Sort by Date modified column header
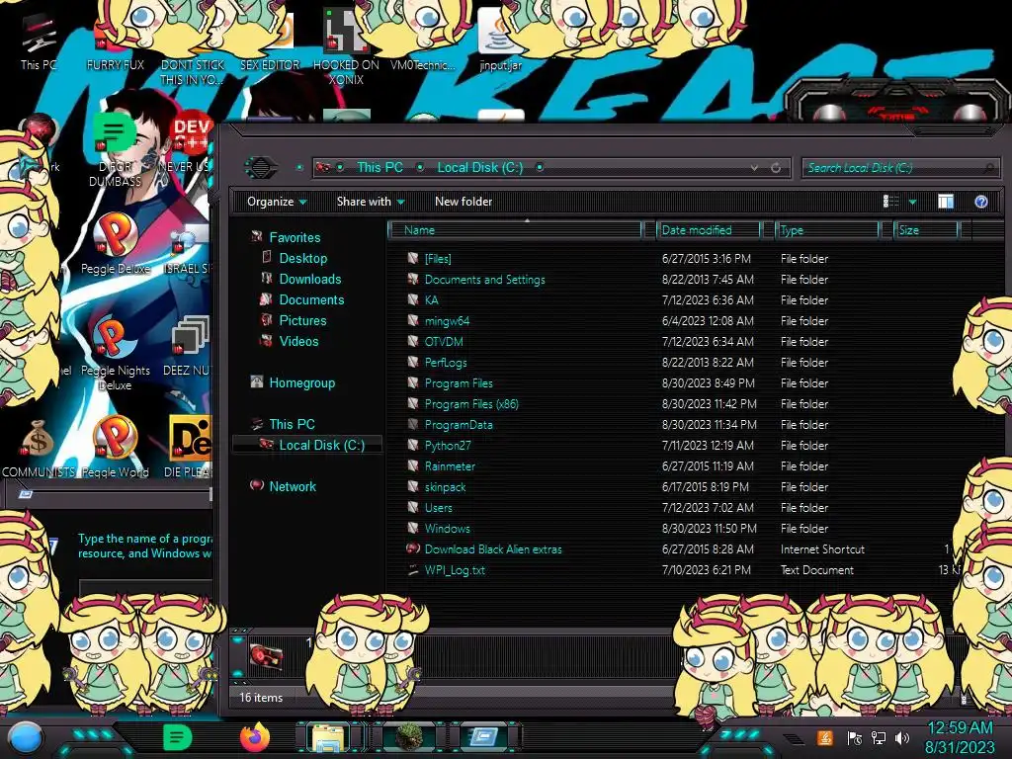The image size is (1012, 759). coord(708,229)
